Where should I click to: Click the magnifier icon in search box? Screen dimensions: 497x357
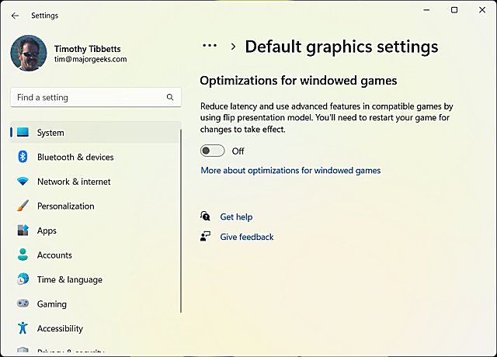[170, 98]
